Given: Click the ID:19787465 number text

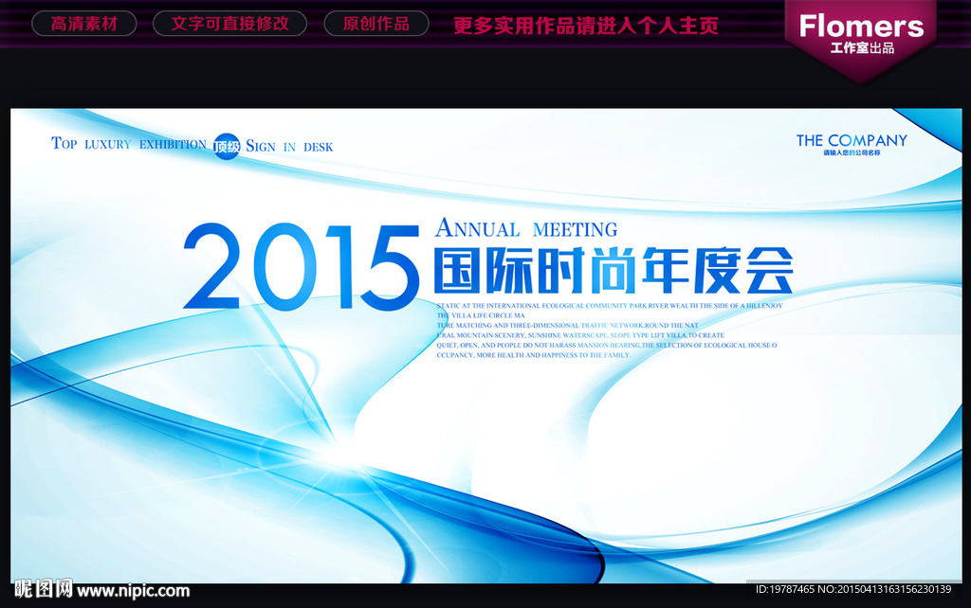Looking at the screenshot, I should tap(784, 589).
